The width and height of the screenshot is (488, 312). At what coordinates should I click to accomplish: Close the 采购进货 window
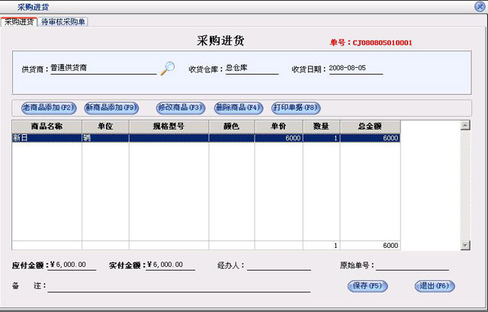(478, 6)
